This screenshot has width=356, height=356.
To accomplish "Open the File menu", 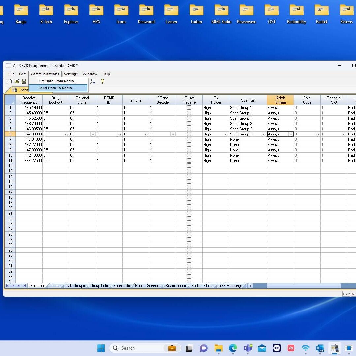I will (11, 74).
